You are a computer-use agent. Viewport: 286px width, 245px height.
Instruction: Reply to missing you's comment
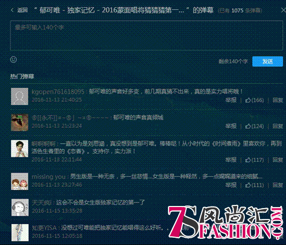(x=278, y=185)
